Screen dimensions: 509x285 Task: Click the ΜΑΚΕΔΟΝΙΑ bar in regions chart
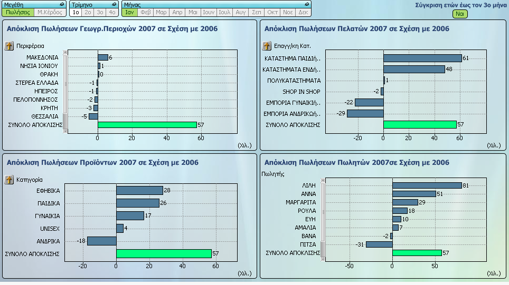click(103, 57)
